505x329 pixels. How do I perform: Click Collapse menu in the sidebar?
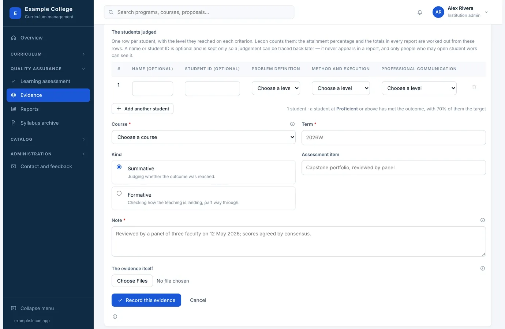pos(48,308)
